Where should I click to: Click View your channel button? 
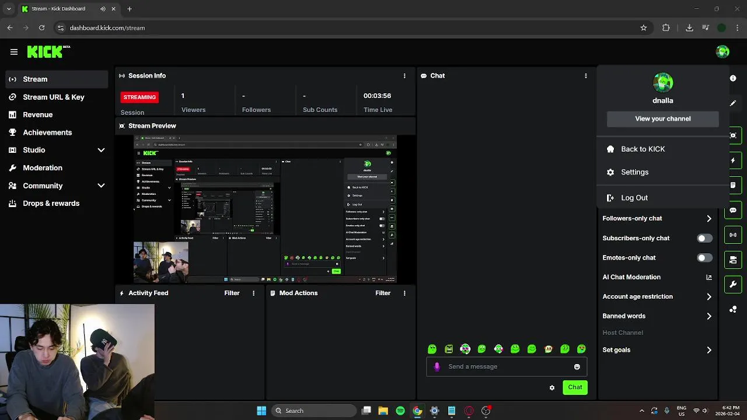click(663, 118)
